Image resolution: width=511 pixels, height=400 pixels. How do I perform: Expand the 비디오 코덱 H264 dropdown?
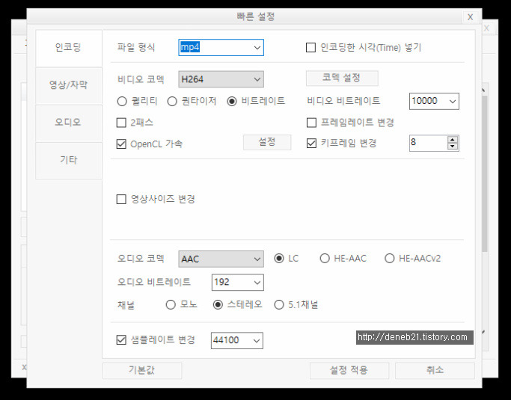coord(221,79)
